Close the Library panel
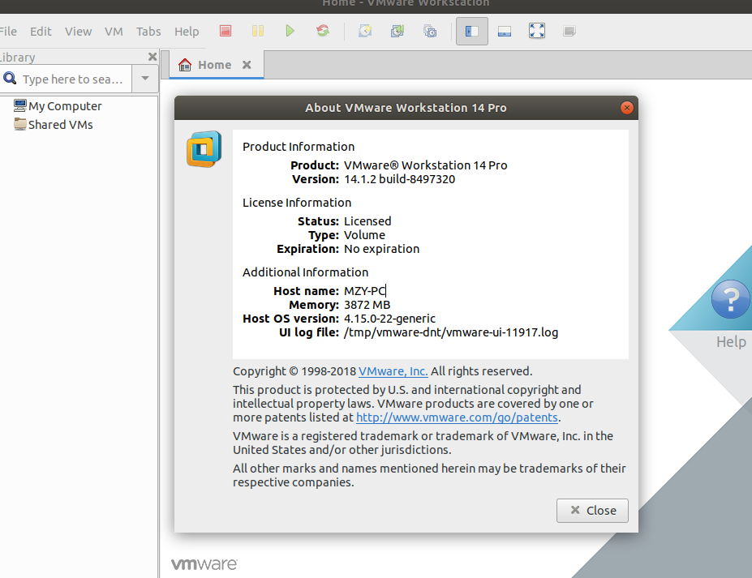 point(153,57)
